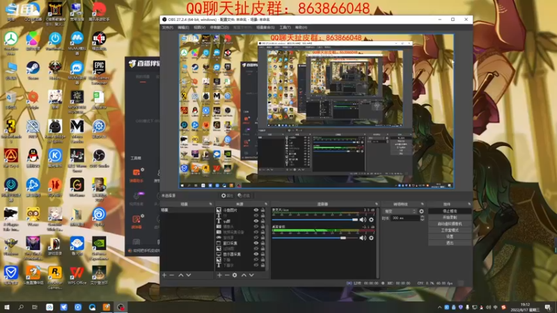Open the 帮助(H) menu
The height and width of the screenshot is (313, 557).
301,27
